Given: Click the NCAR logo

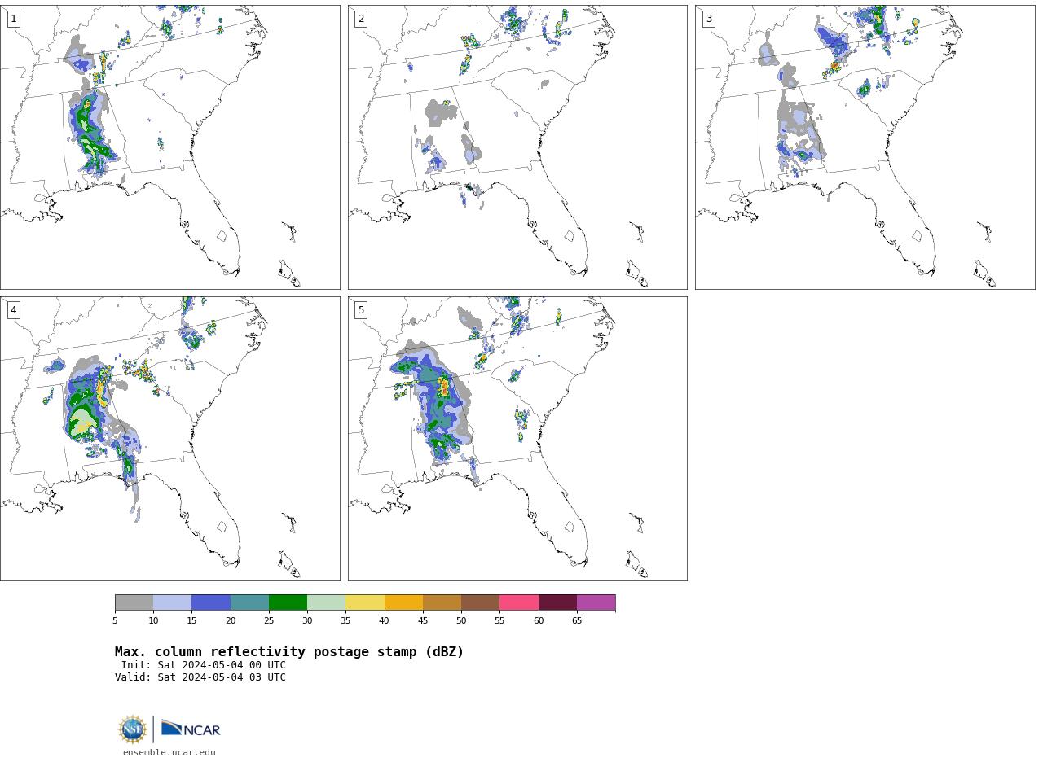Looking at the screenshot, I should coord(191,729).
